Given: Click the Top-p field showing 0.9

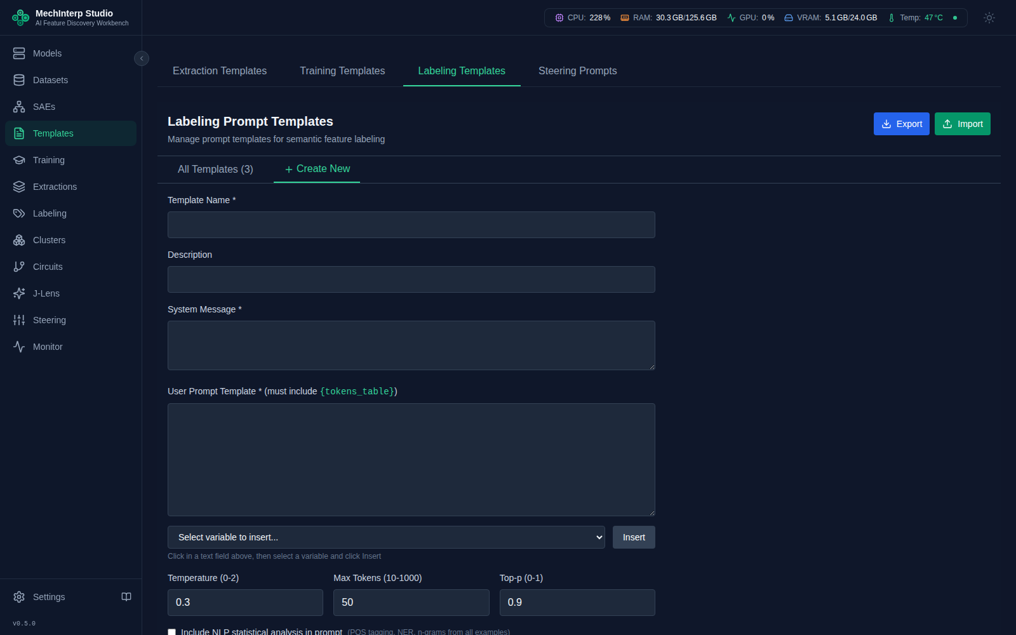Looking at the screenshot, I should point(577,603).
